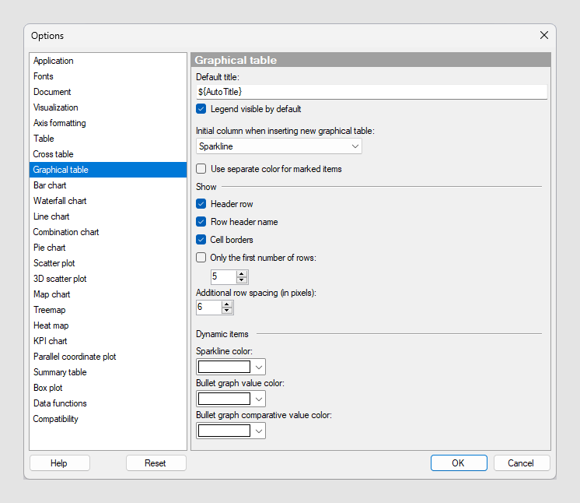Check Only the first number of rows
Viewport: 580px width, 503px height.
coord(201,258)
